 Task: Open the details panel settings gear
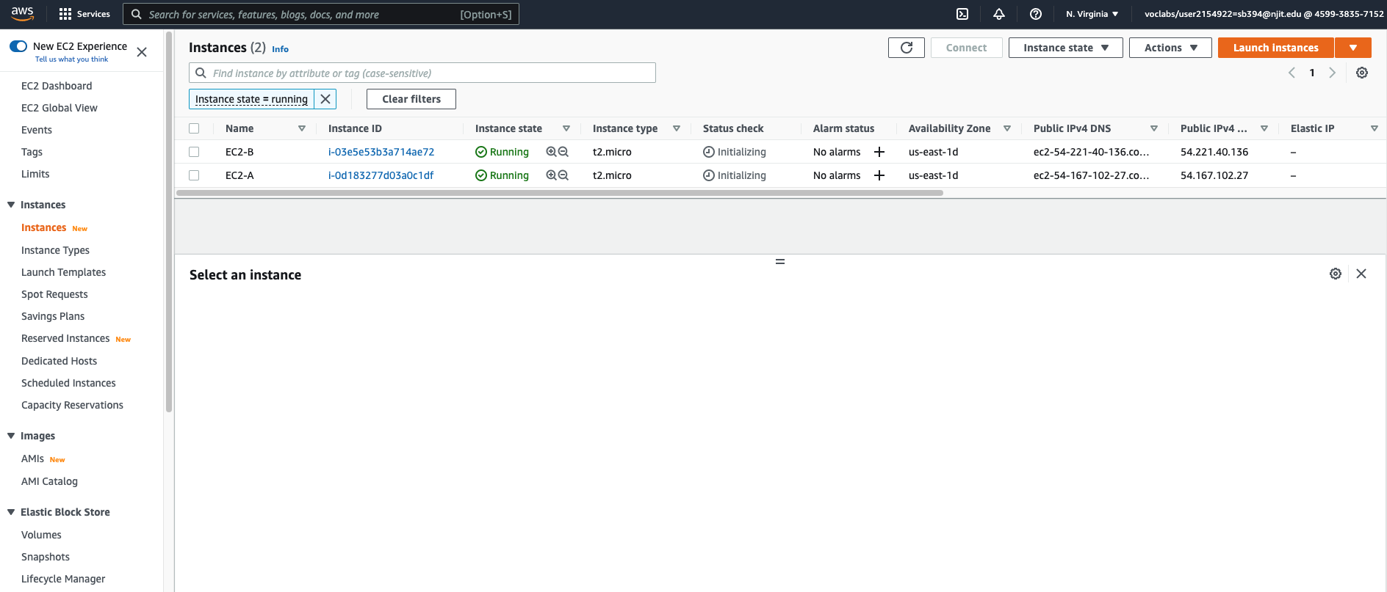(1336, 274)
